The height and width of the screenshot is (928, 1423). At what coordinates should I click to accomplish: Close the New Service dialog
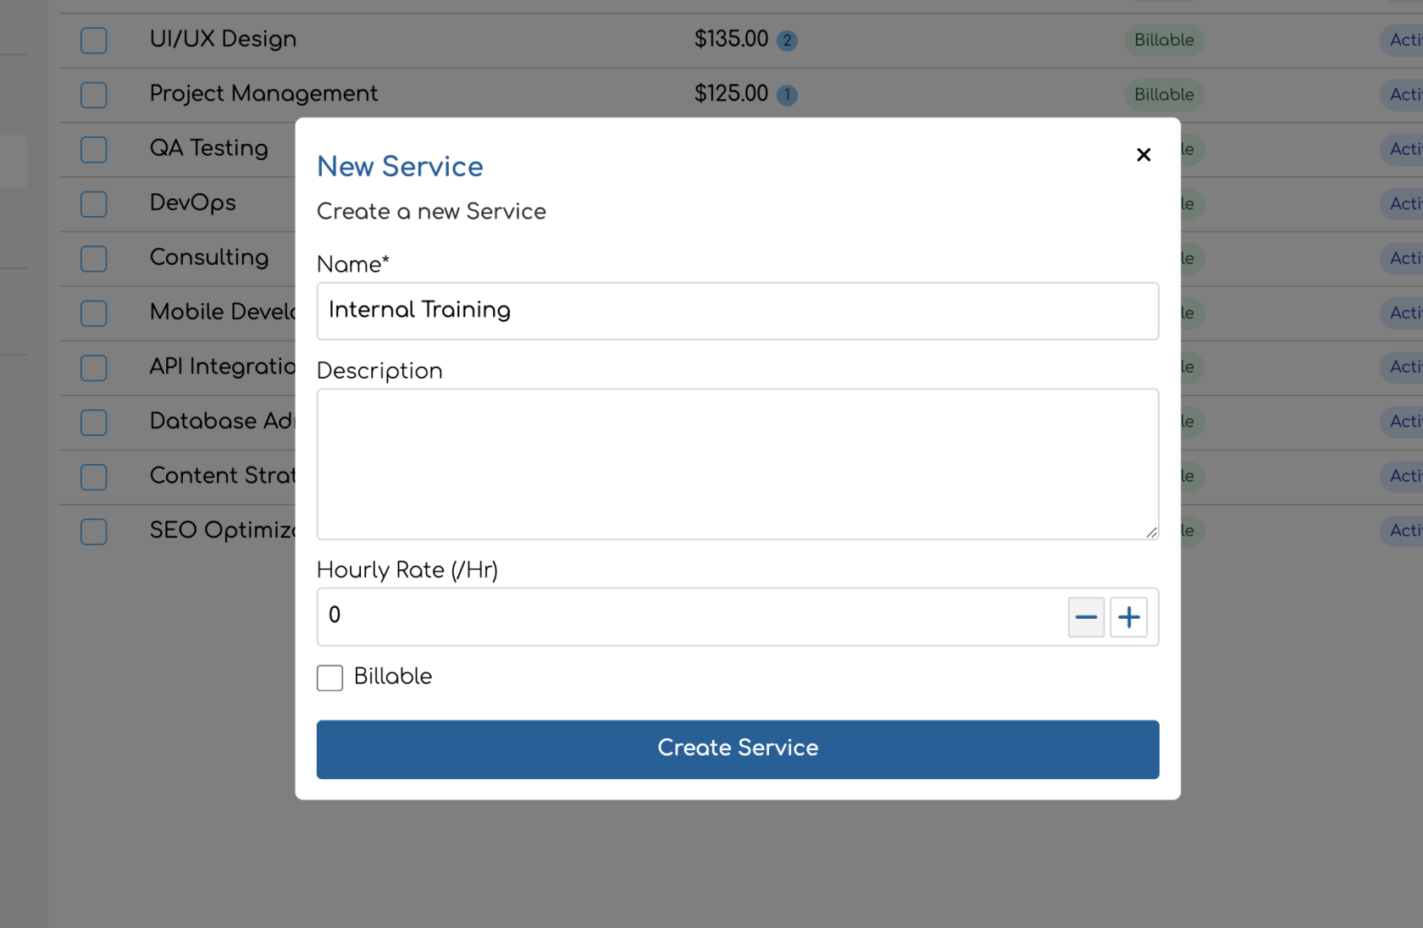[x=1143, y=154]
